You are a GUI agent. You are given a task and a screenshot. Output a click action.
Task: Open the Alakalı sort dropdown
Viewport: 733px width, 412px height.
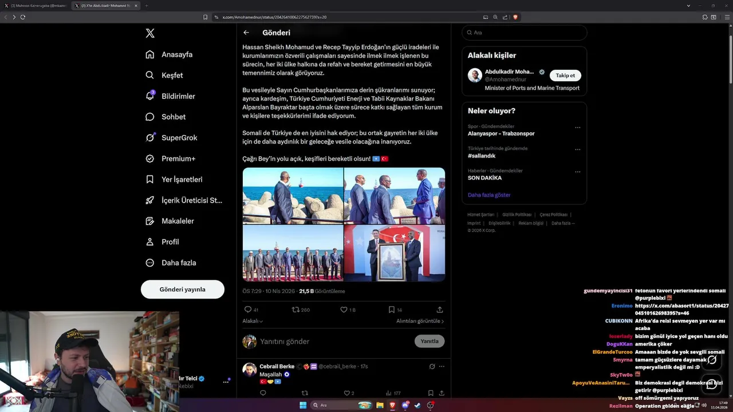pyautogui.click(x=253, y=321)
